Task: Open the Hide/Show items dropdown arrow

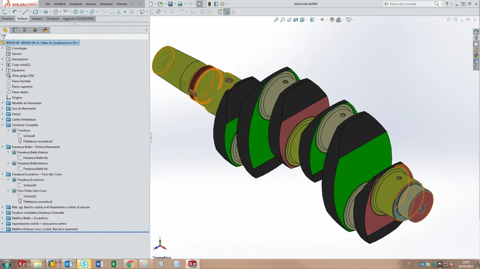Action: 326,19
